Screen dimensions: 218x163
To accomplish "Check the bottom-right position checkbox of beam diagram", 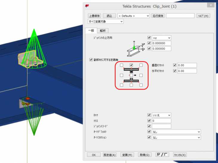I will (141, 85).
